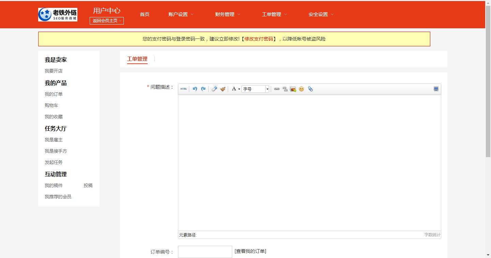
Task: Click the eraser clear formatting icon
Action: pos(214,89)
